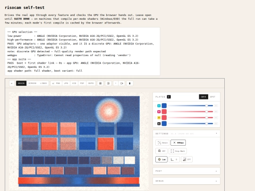Image resolution: width=255 pixels, height=191 pixels.
Task: Click the black K plate badge
Action: click(159, 124)
